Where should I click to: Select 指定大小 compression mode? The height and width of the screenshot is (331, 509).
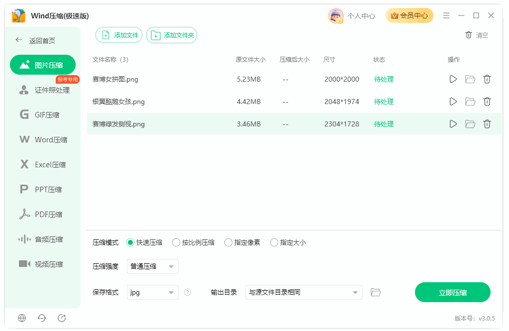288,242
